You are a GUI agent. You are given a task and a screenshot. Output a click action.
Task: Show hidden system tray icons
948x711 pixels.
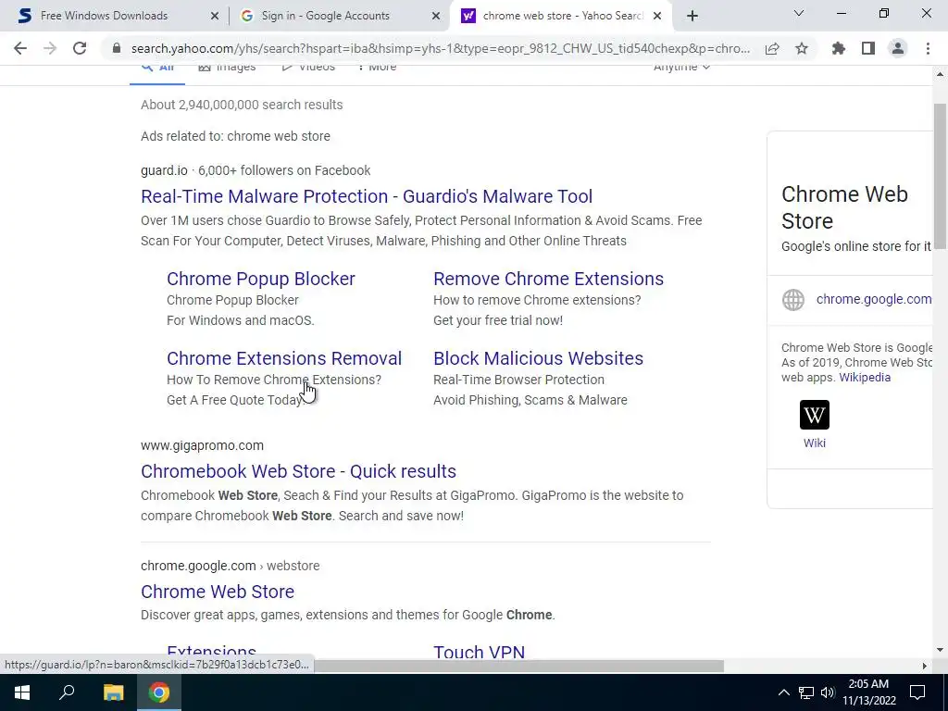[783, 692]
